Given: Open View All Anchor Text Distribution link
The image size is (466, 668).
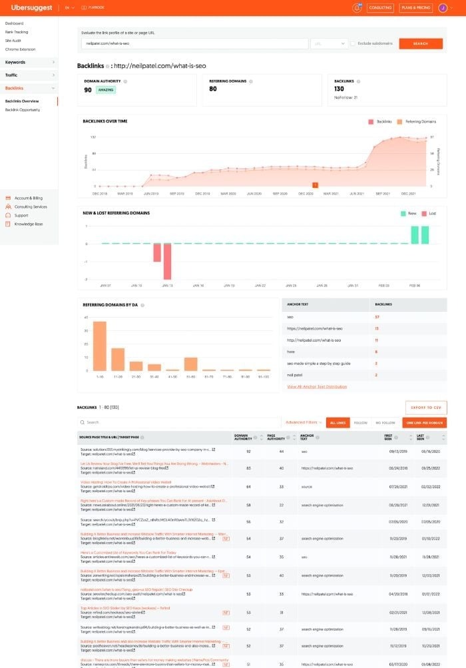Looking at the screenshot, I should (317, 387).
